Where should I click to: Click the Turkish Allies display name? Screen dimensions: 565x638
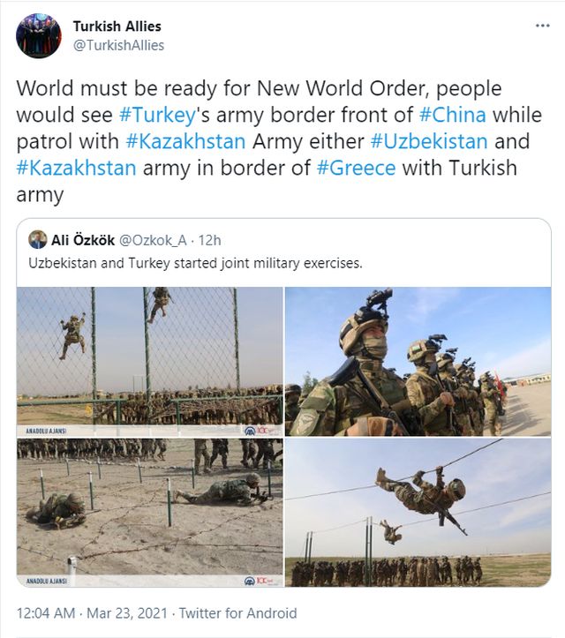[117, 26]
